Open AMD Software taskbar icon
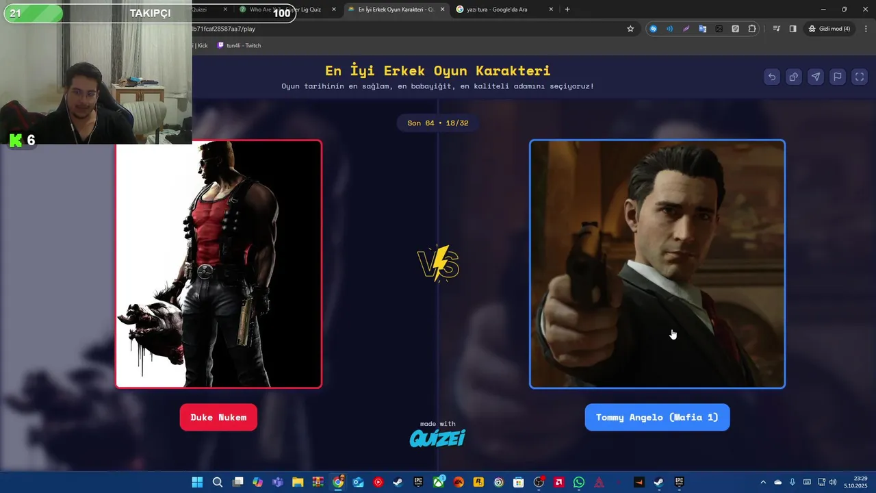Screen dimensions: 876x493 coord(559,482)
